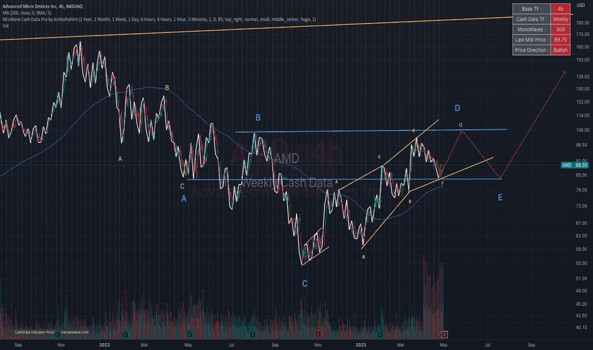Open the earnings marker between Jul and Sep 2022

[253, 335]
